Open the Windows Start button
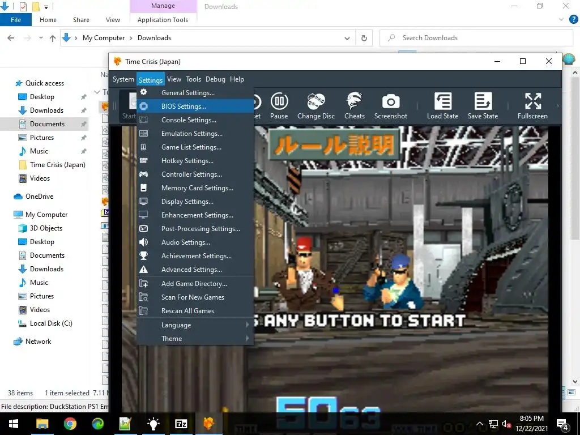This screenshot has height=435, width=580. [14, 424]
